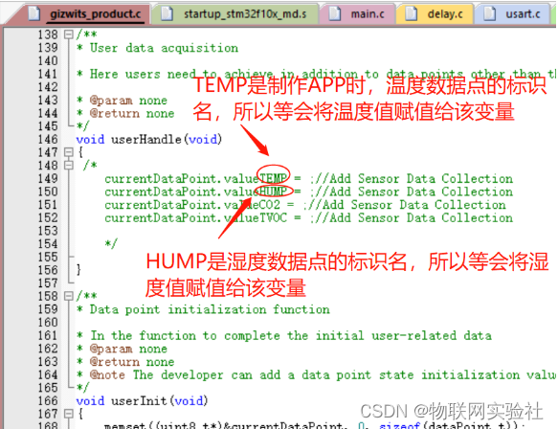The height and width of the screenshot is (429, 558).
Task: Place cursor on valueTEMP assignment line
Action: (308, 179)
